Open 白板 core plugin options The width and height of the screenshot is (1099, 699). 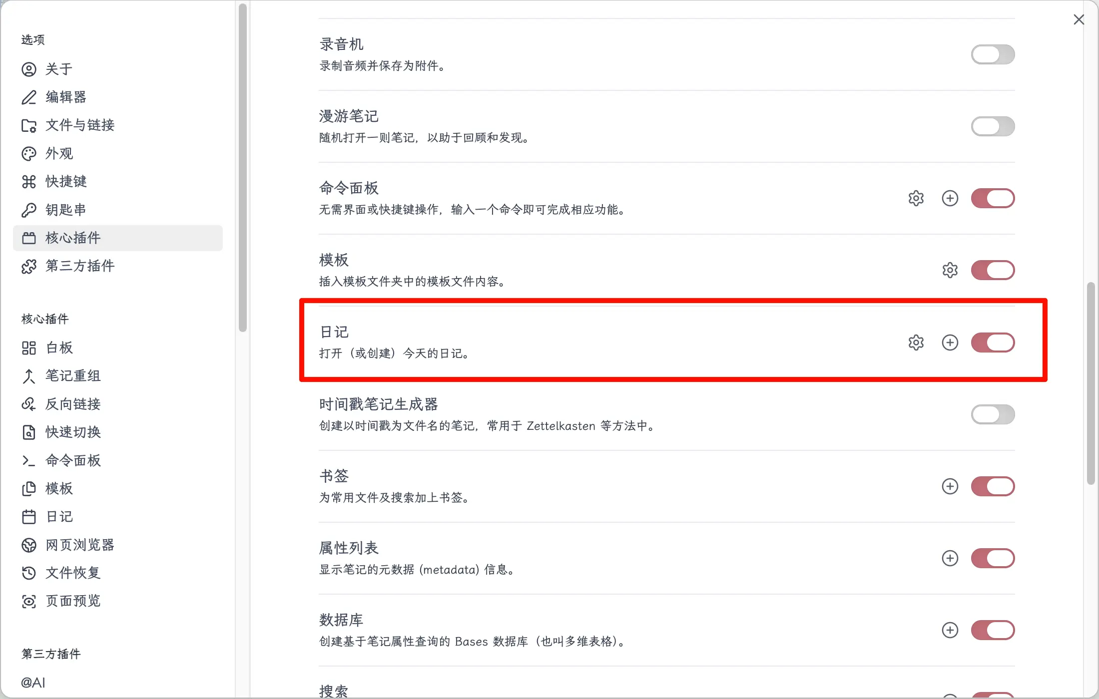[59, 348]
